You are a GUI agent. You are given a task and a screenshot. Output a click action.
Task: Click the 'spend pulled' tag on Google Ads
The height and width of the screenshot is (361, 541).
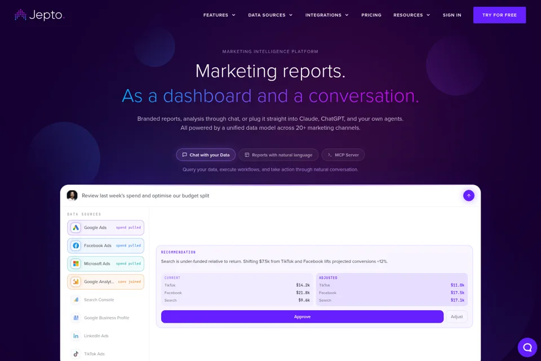(x=128, y=228)
